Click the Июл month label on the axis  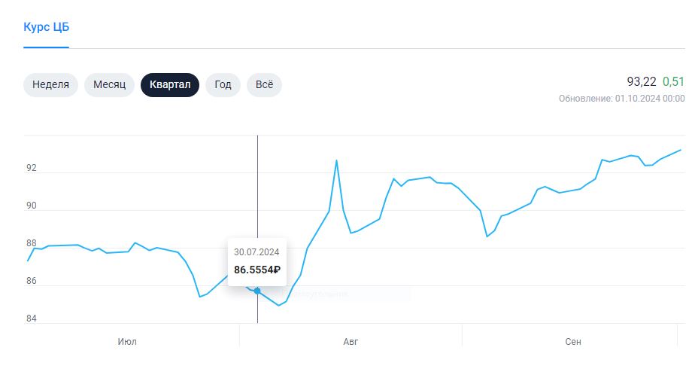click(x=127, y=342)
